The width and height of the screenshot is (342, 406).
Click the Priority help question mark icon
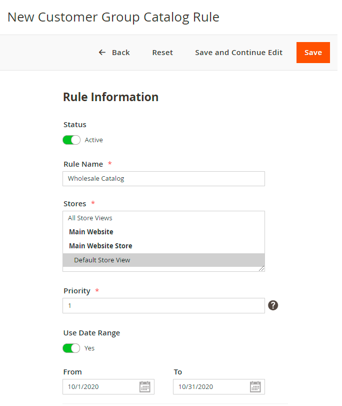(273, 305)
